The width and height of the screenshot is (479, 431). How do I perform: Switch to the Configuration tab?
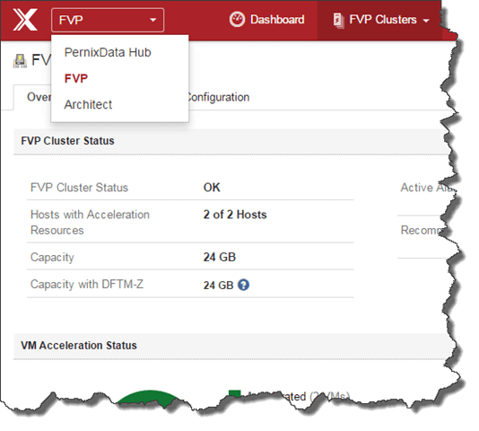(x=218, y=97)
